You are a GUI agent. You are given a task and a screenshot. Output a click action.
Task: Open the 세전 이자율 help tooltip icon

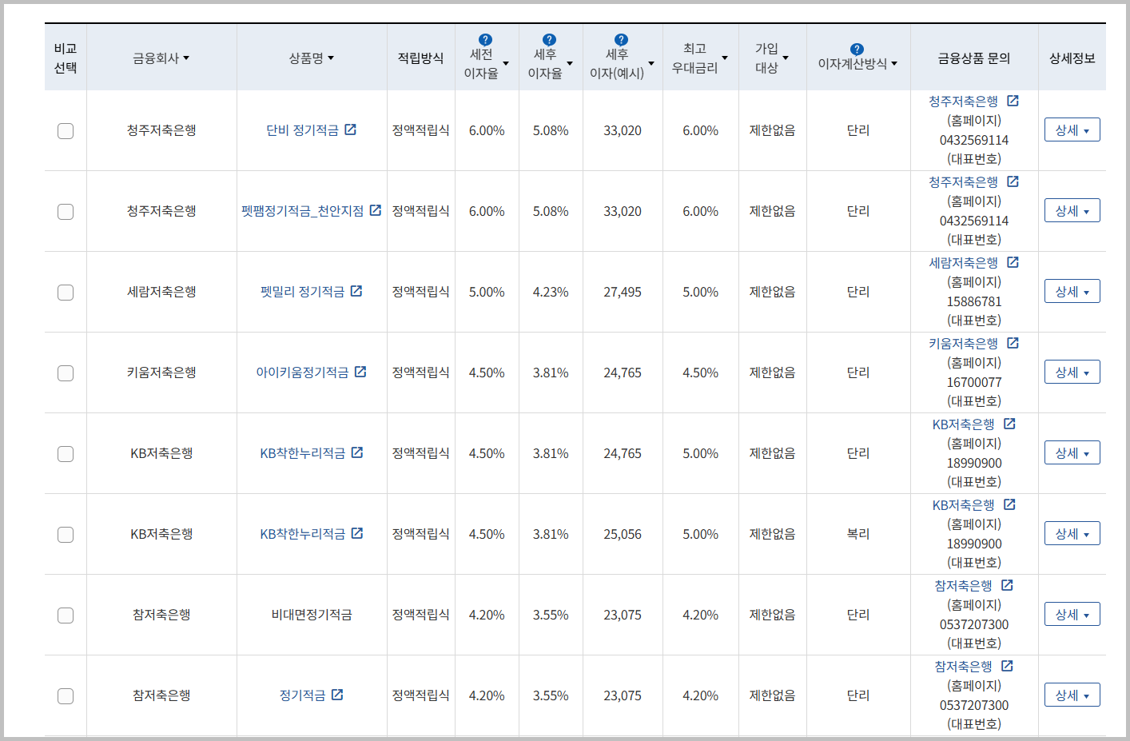[485, 40]
